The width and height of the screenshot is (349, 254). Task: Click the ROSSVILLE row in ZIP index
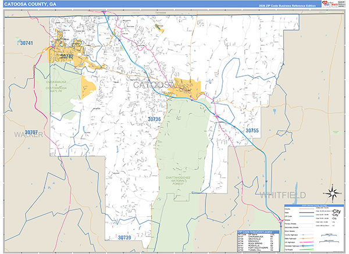click(258, 245)
